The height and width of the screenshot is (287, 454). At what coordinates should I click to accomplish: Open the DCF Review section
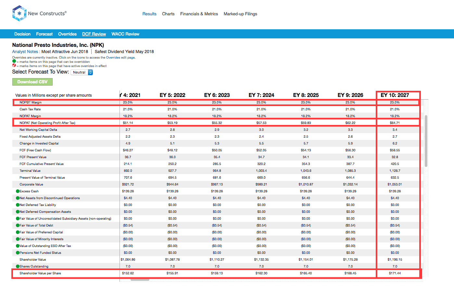point(94,34)
